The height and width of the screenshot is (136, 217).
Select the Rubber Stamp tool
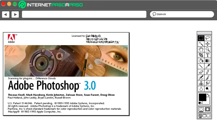pos(201,83)
